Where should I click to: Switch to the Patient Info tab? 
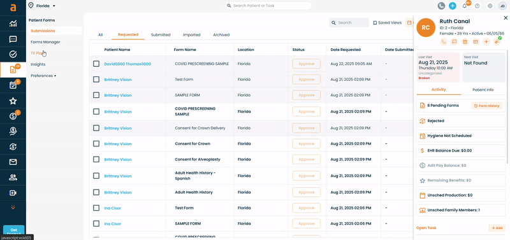[483, 90]
